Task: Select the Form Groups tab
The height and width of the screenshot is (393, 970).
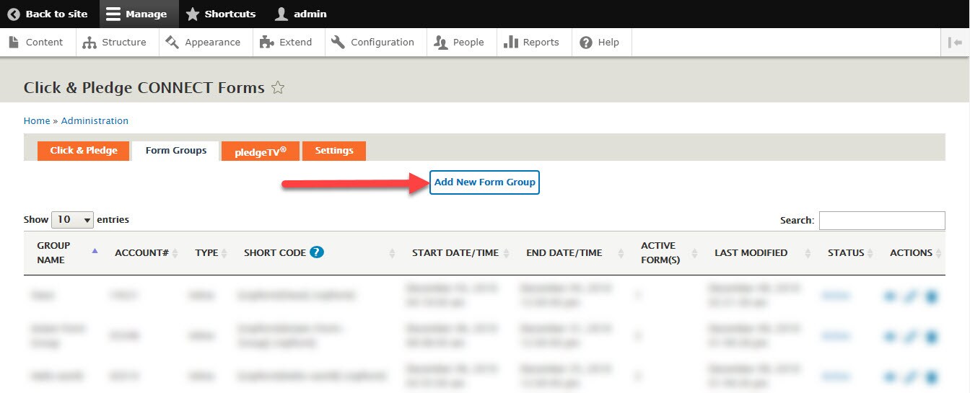Action: tap(176, 151)
